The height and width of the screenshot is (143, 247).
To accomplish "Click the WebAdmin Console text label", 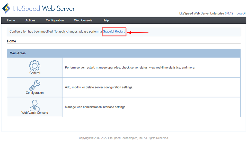I will coord(35,113).
